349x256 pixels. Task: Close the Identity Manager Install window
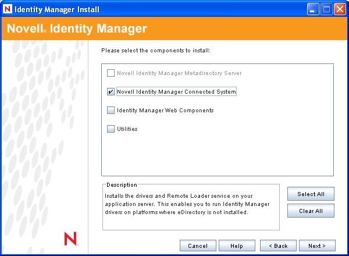[340, 9]
